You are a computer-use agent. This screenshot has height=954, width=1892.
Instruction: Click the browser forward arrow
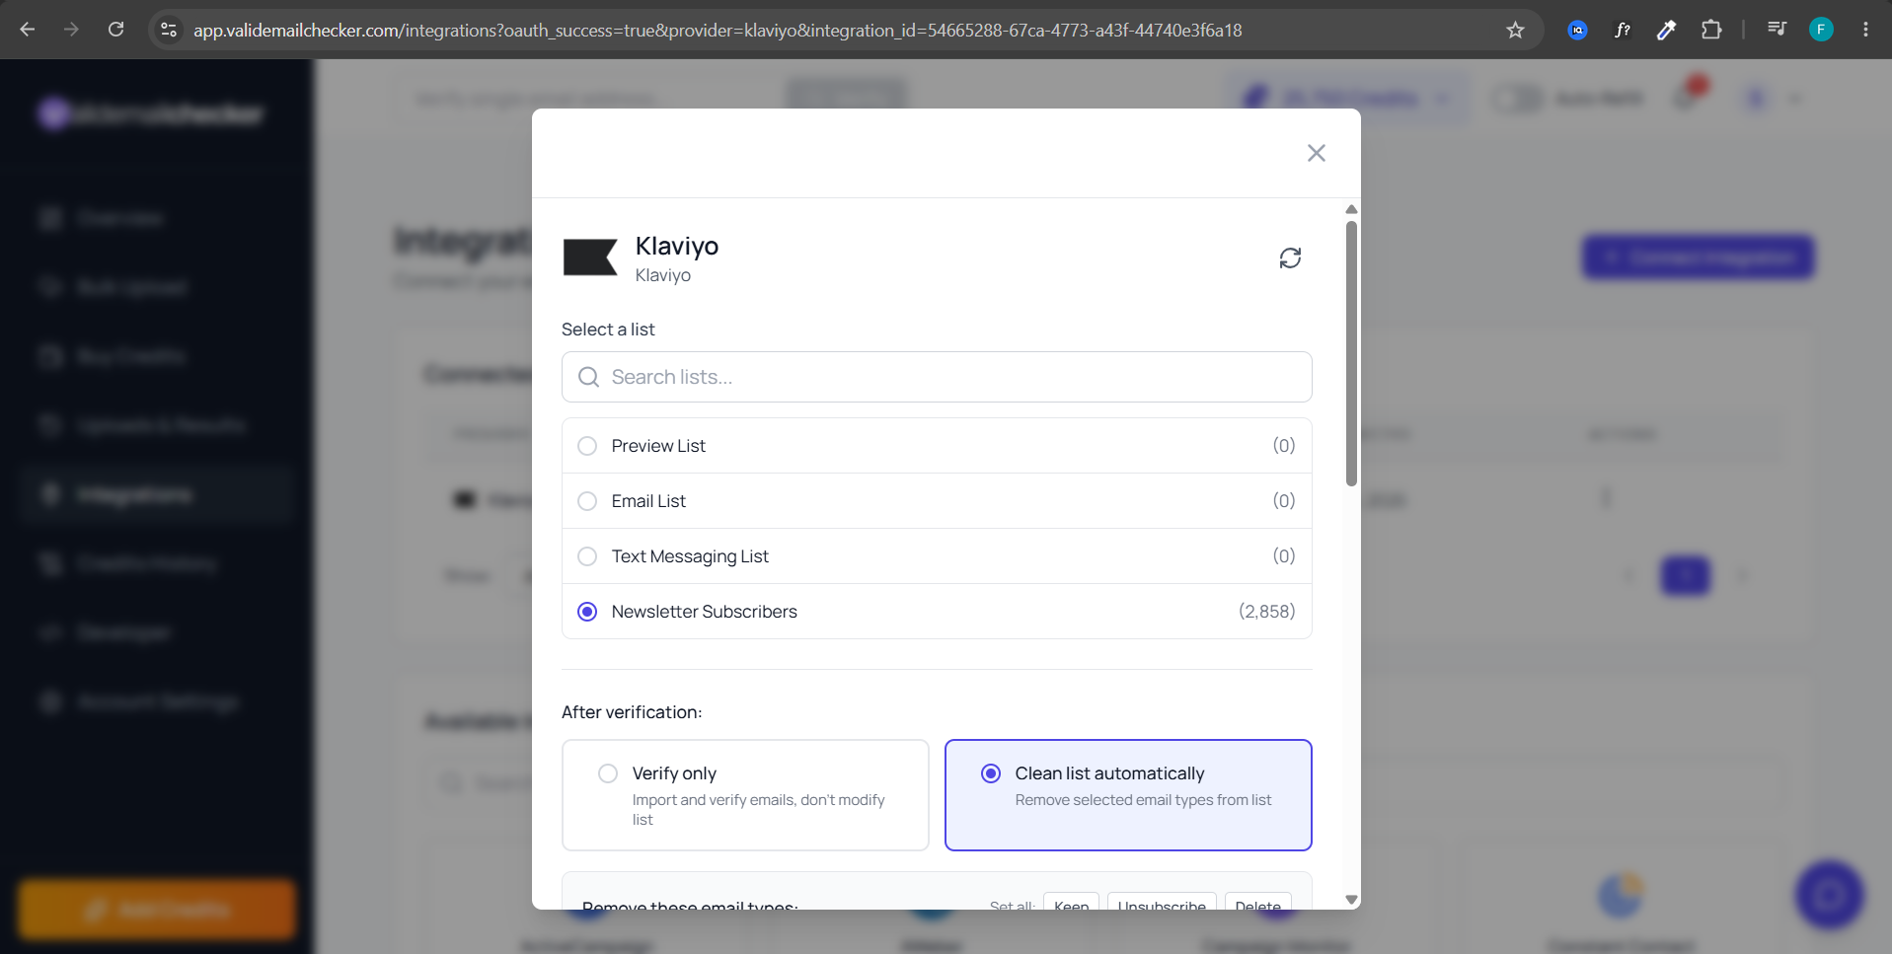point(71,30)
